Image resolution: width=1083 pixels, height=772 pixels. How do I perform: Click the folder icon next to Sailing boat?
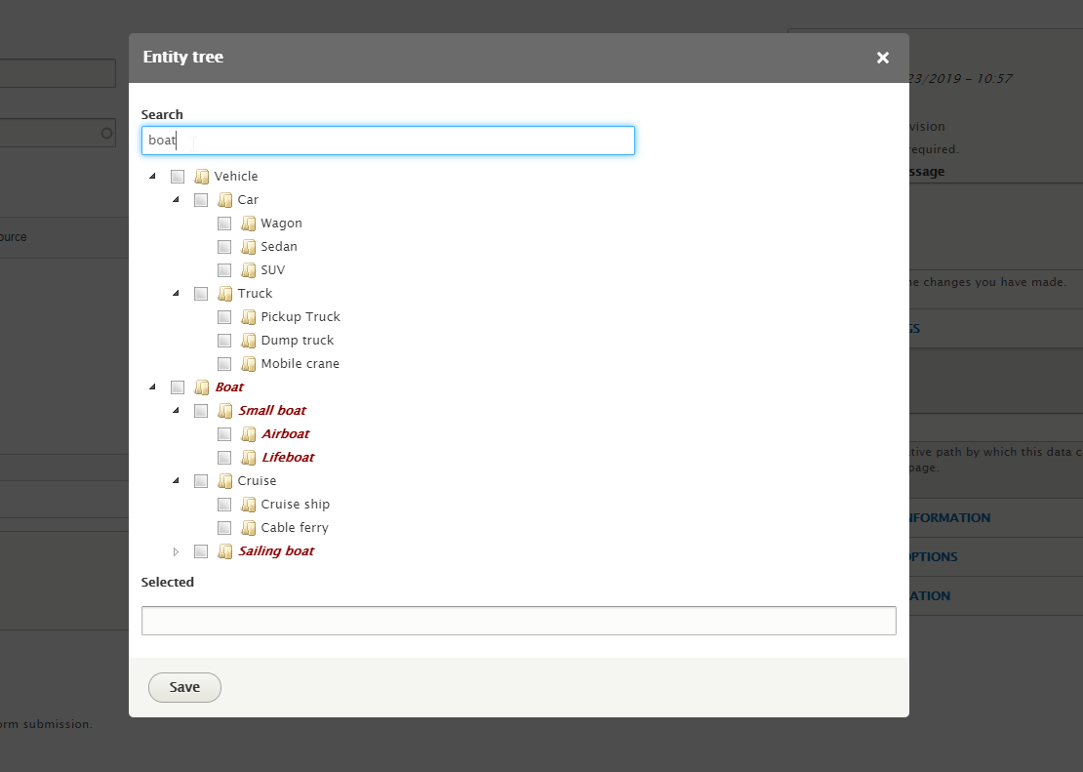(225, 551)
